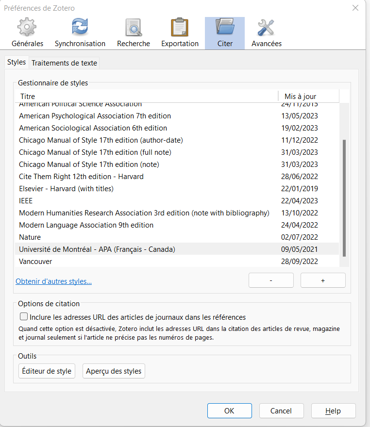Close the Préférences de Zotero window

click(355, 8)
